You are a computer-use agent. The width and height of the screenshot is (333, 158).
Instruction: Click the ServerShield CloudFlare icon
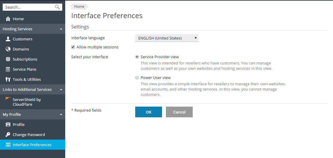tap(8, 99)
